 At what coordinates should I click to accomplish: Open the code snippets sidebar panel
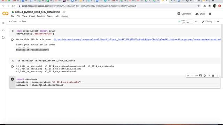3,31
